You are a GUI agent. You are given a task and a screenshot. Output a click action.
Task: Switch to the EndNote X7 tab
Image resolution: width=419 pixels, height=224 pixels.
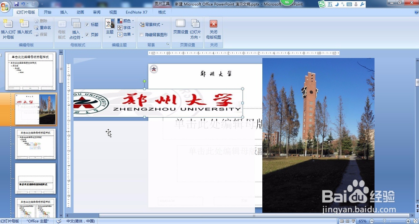pyautogui.click(x=137, y=12)
